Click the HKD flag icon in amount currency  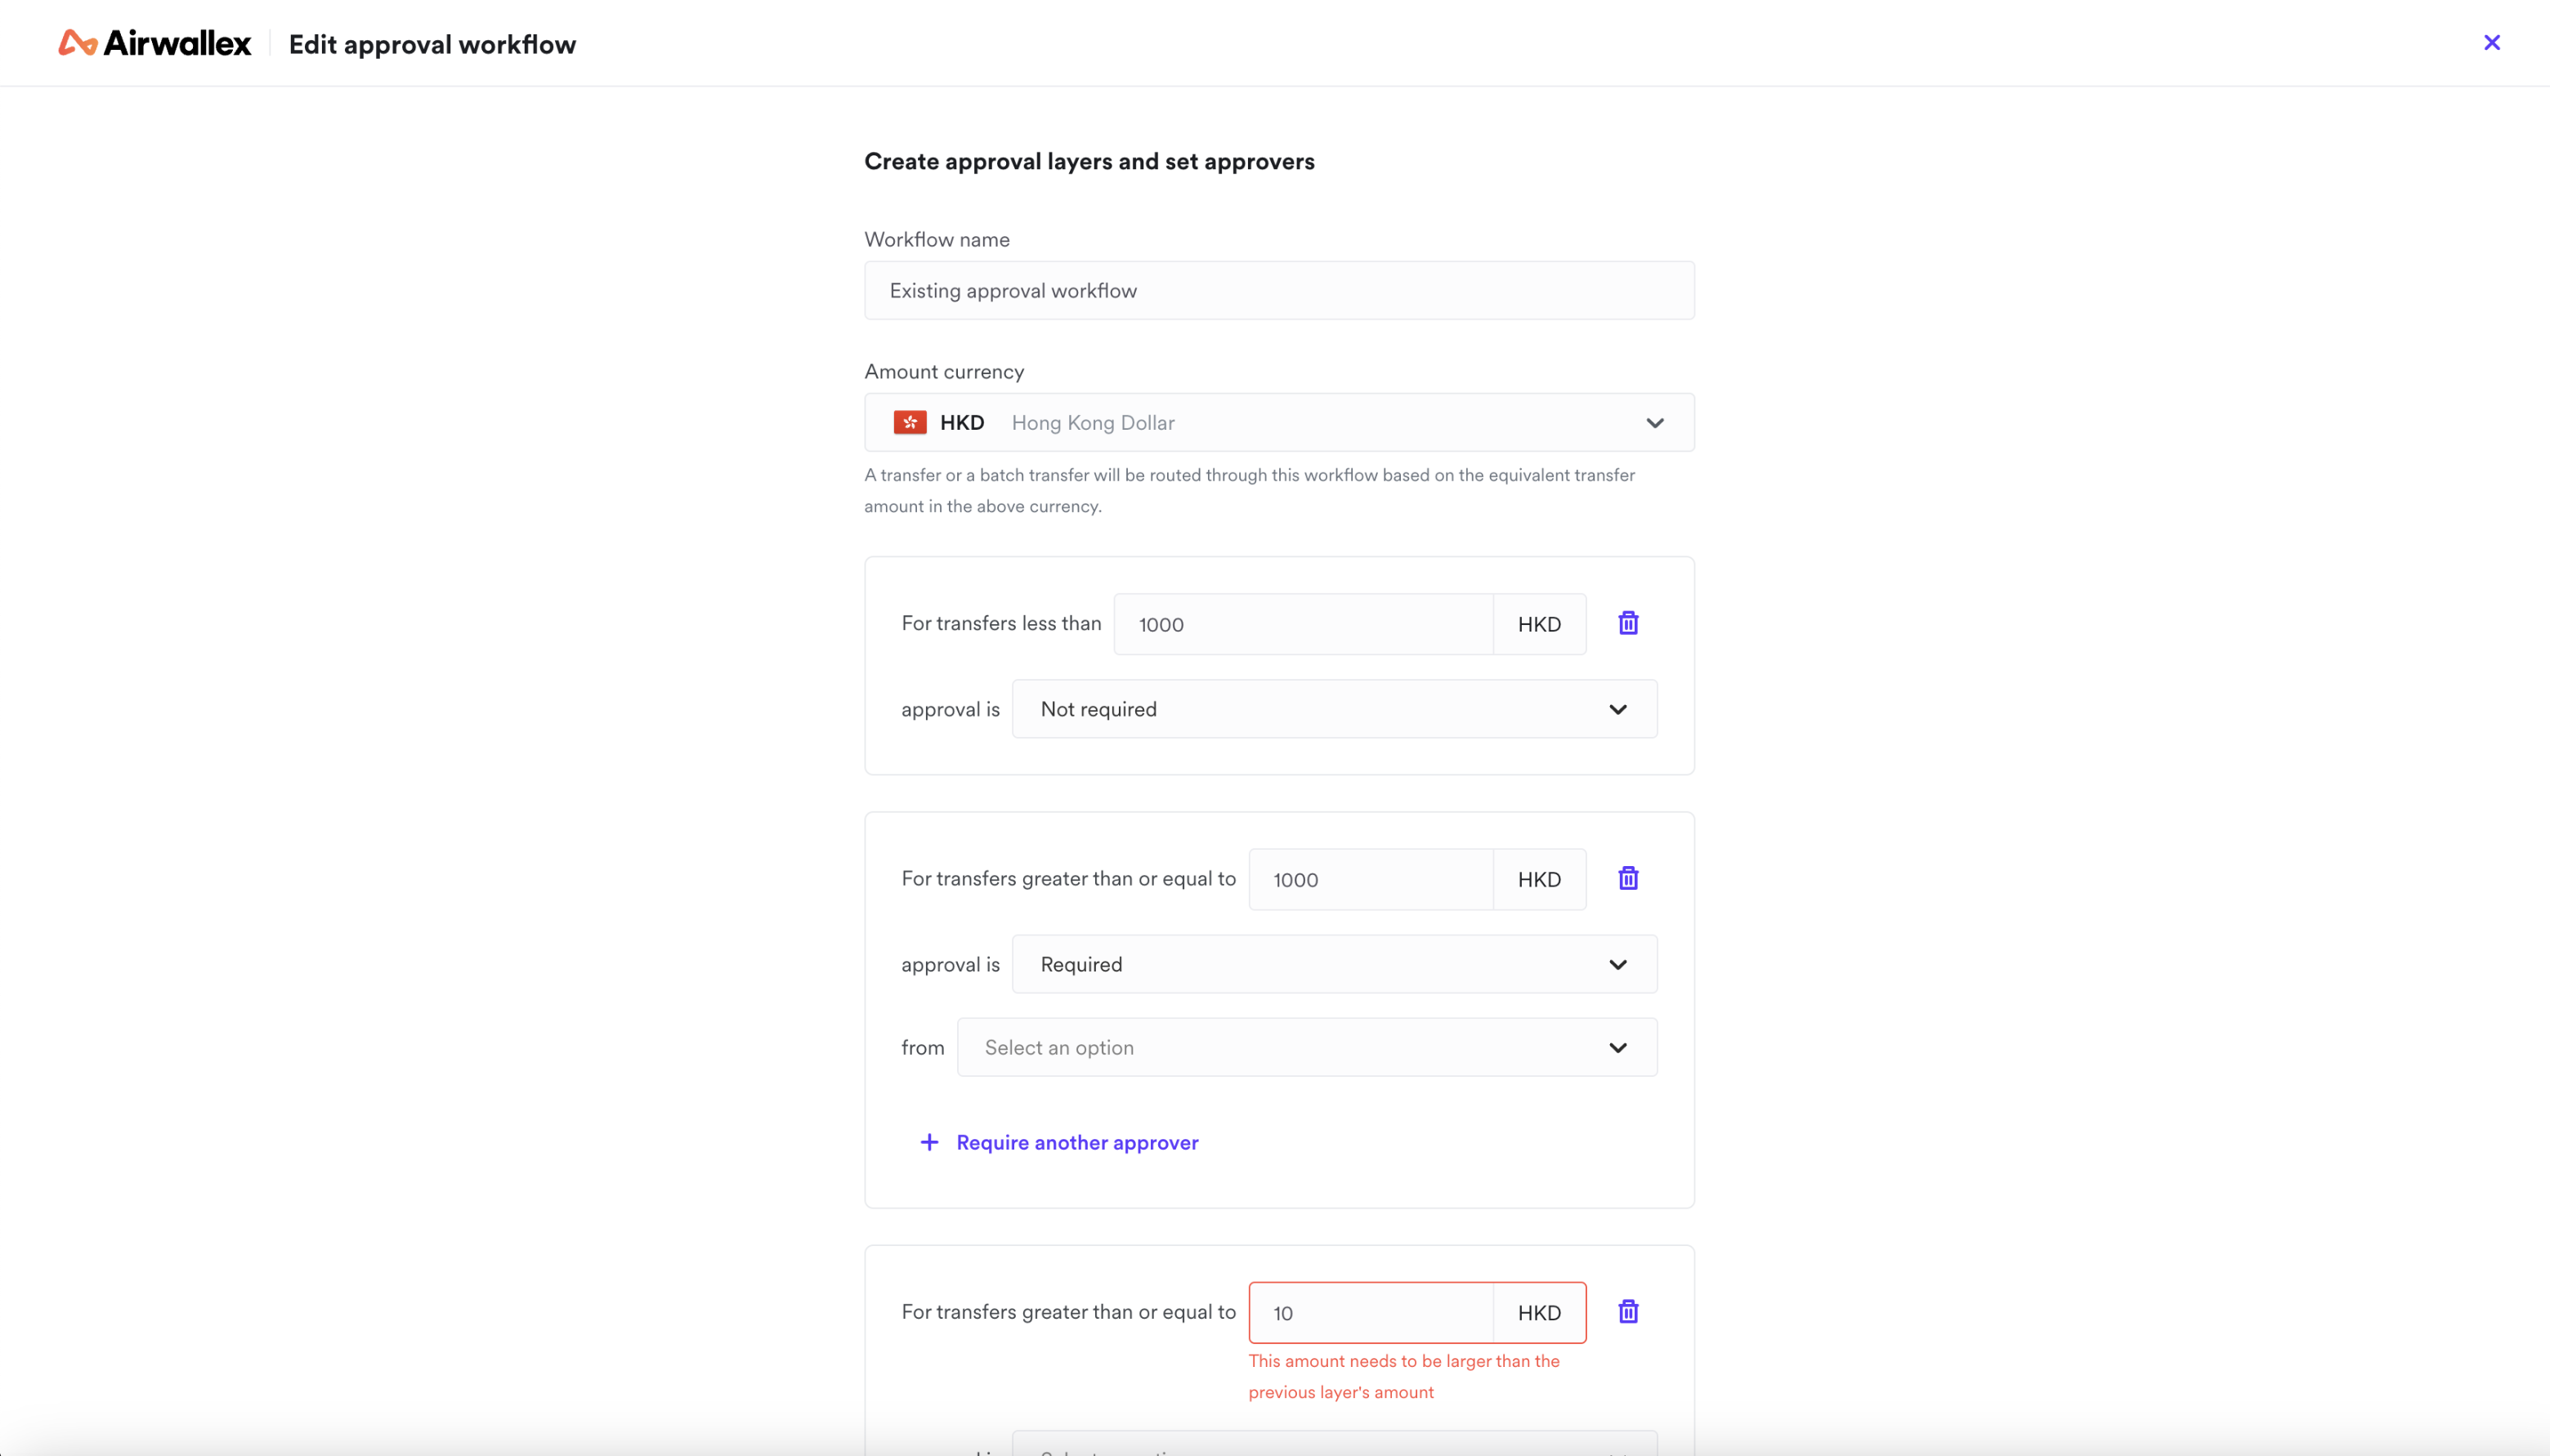click(x=909, y=422)
